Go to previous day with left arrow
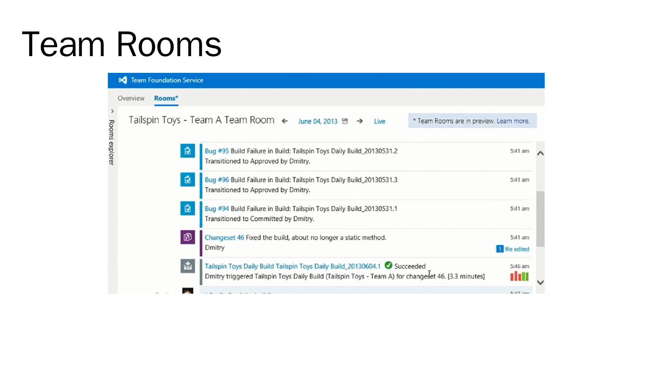The height and width of the screenshot is (367, 653). pyautogui.click(x=285, y=121)
